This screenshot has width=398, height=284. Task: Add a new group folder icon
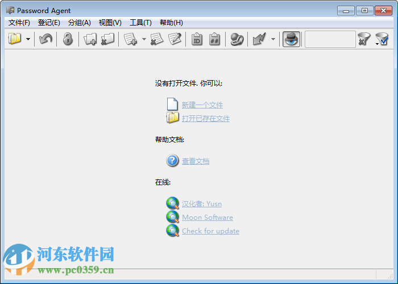click(90, 39)
